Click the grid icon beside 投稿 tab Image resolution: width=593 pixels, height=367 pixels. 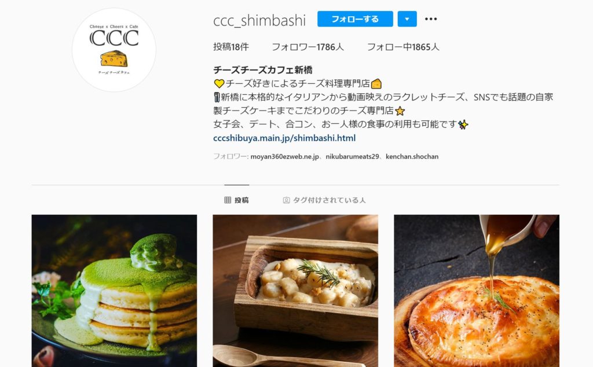tap(228, 200)
